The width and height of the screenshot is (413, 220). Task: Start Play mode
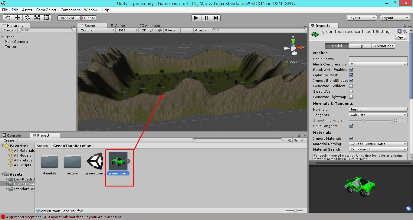click(196, 18)
